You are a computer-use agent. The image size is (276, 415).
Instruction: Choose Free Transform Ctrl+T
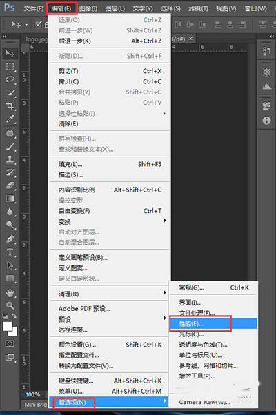109,211
